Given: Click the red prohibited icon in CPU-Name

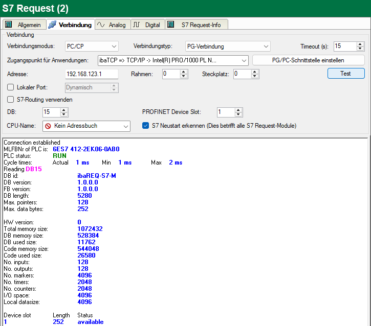Looking at the screenshot, I should [48, 126].
